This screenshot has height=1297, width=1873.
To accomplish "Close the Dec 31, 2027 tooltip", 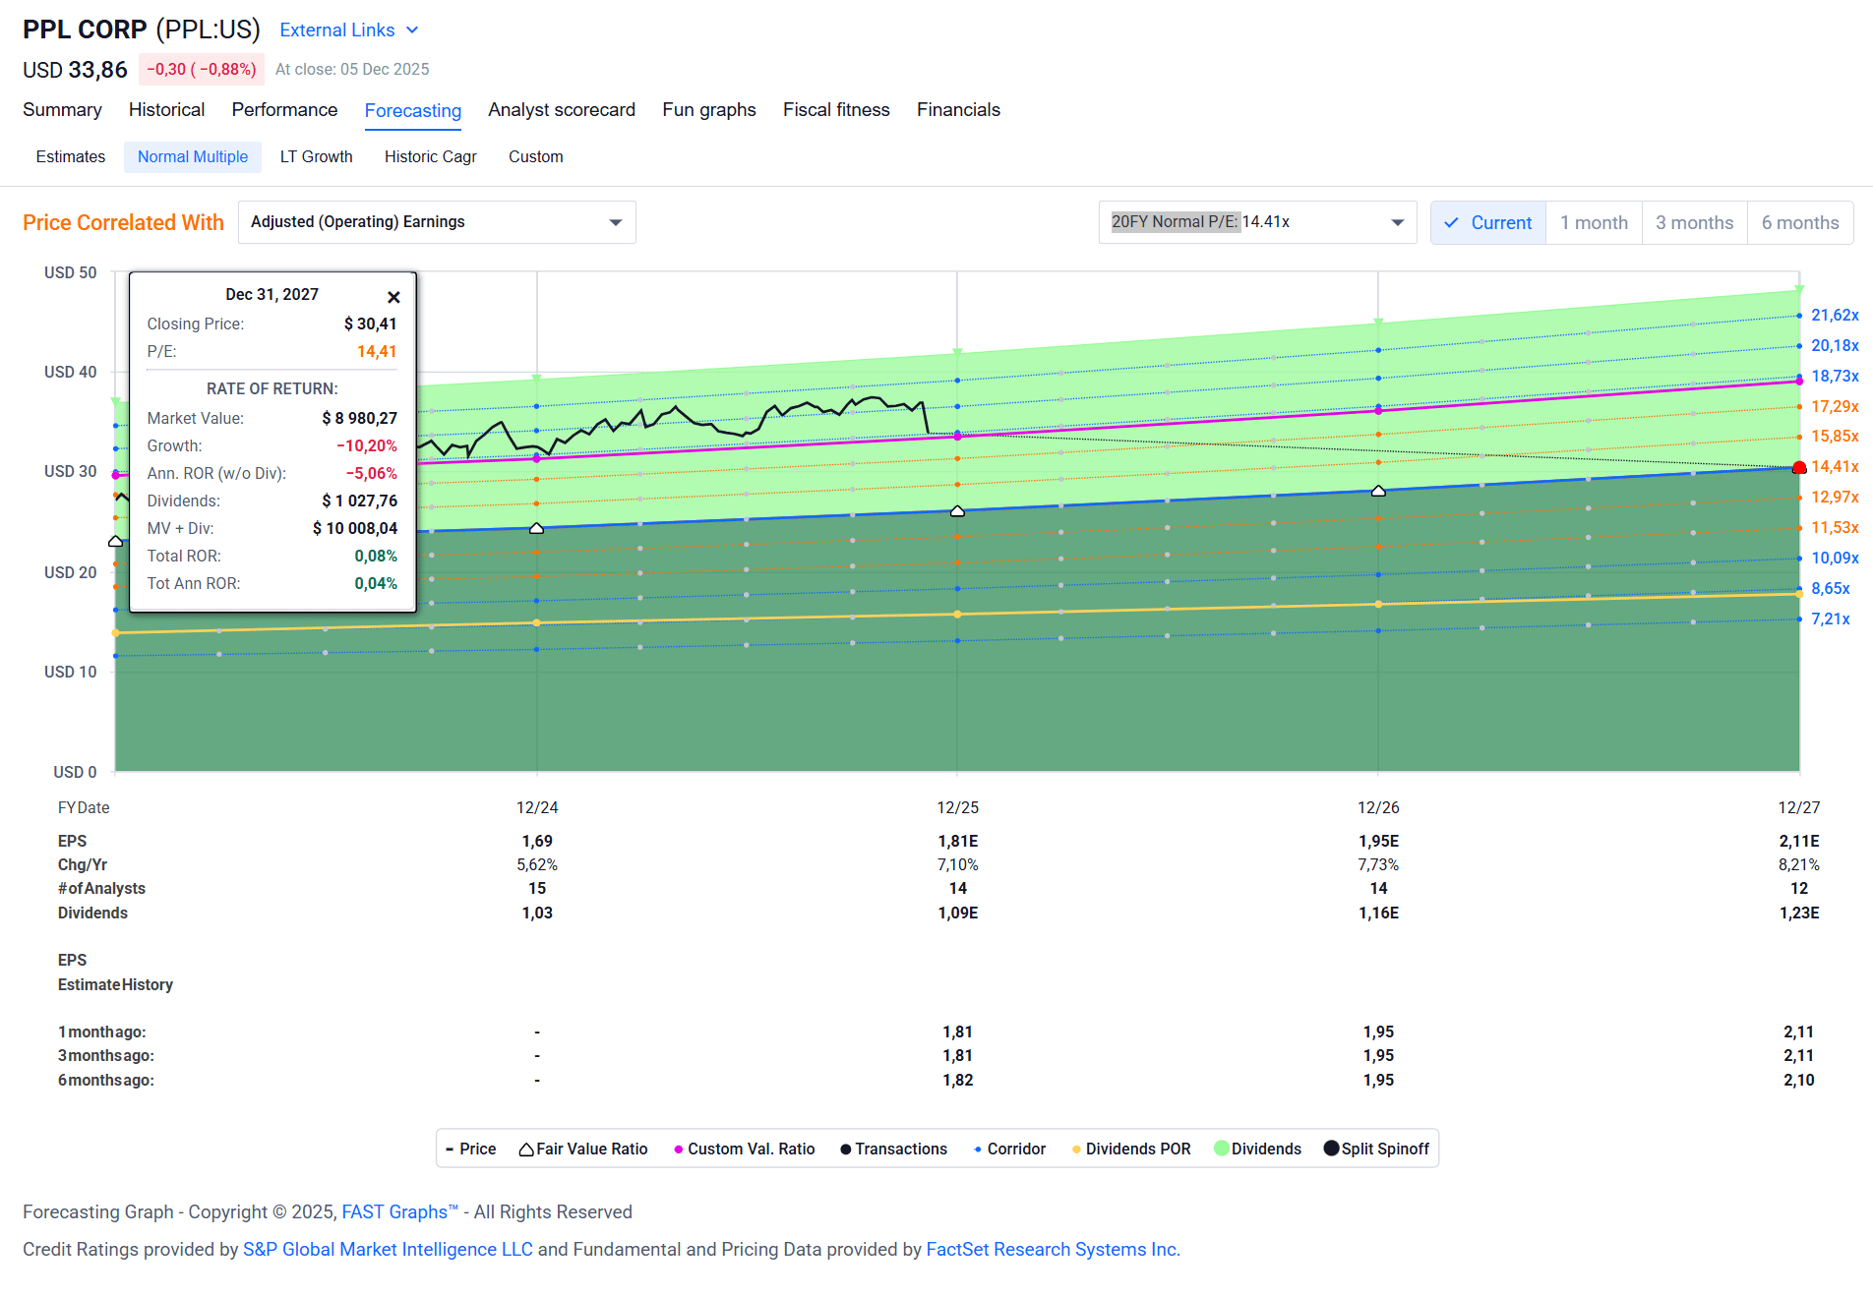I will coord(393,296).
